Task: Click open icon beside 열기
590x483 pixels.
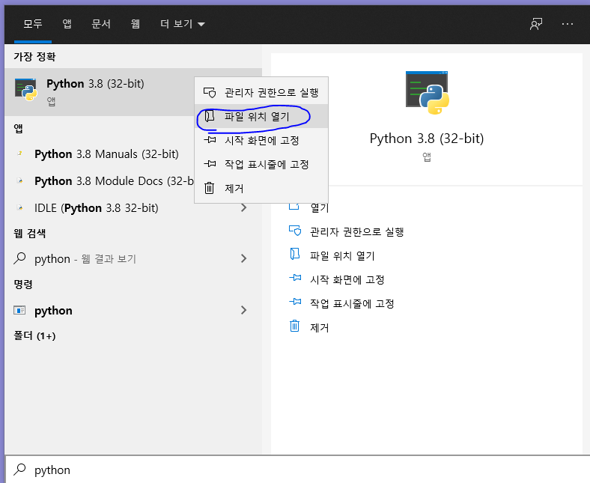Action: tap(294, 206)
